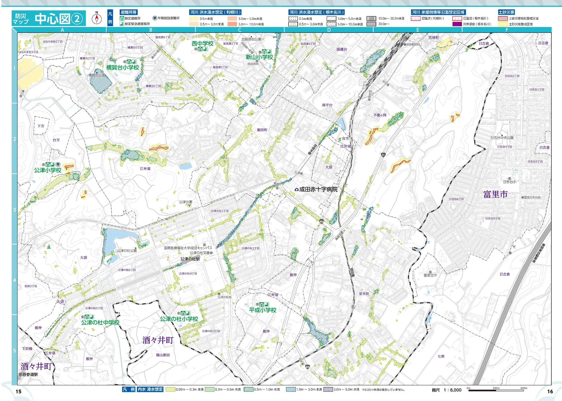The image size is (562, 401).
Task: Click the 400m mark on the scale bar
Action: (524, 388)
